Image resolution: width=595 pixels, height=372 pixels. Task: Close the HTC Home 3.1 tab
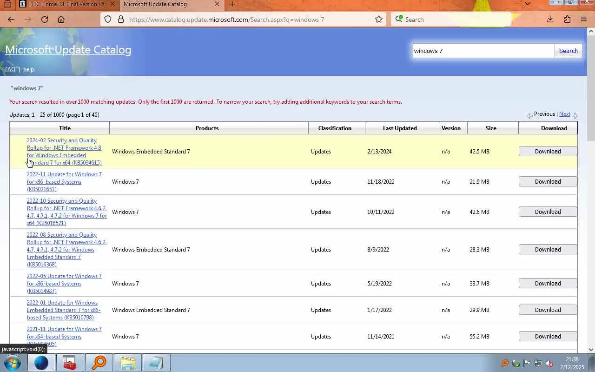coord(112,4)
